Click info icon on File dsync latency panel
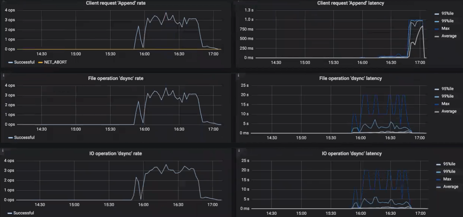The height and width of the screenshot is (217, 463). pyautogui.click(x=238, y=75)
